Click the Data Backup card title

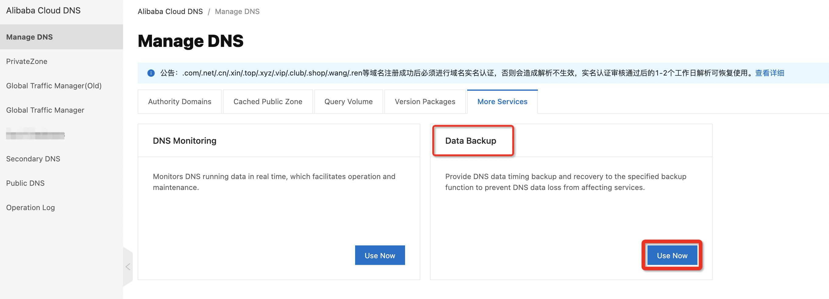(x=471, y=141)
